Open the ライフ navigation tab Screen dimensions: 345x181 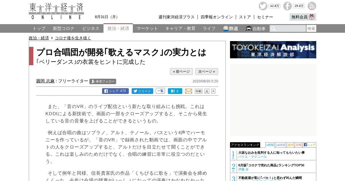click(x=209, y=28)
